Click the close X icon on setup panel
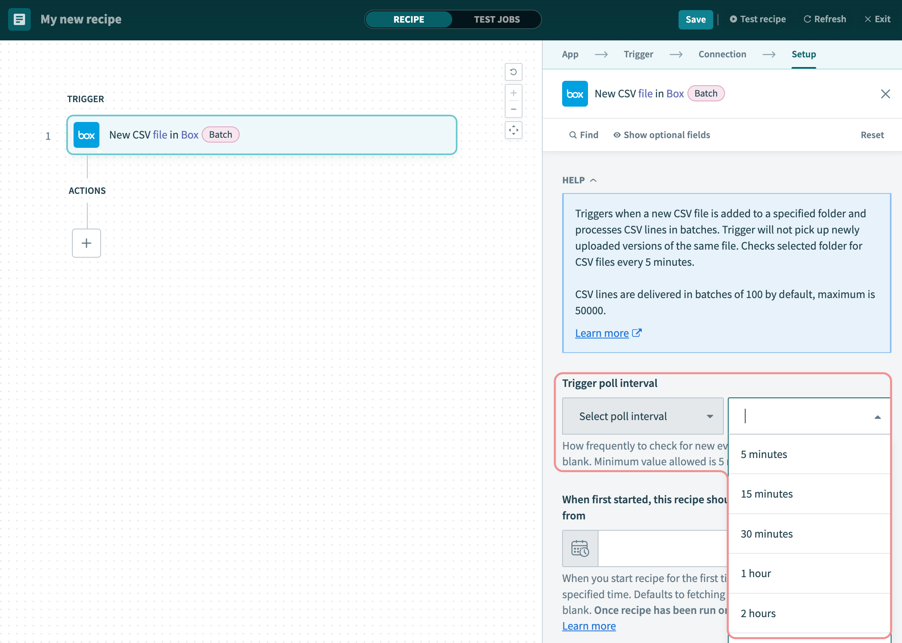Viewport: 902px width, 643px height. tap(885, 93)
